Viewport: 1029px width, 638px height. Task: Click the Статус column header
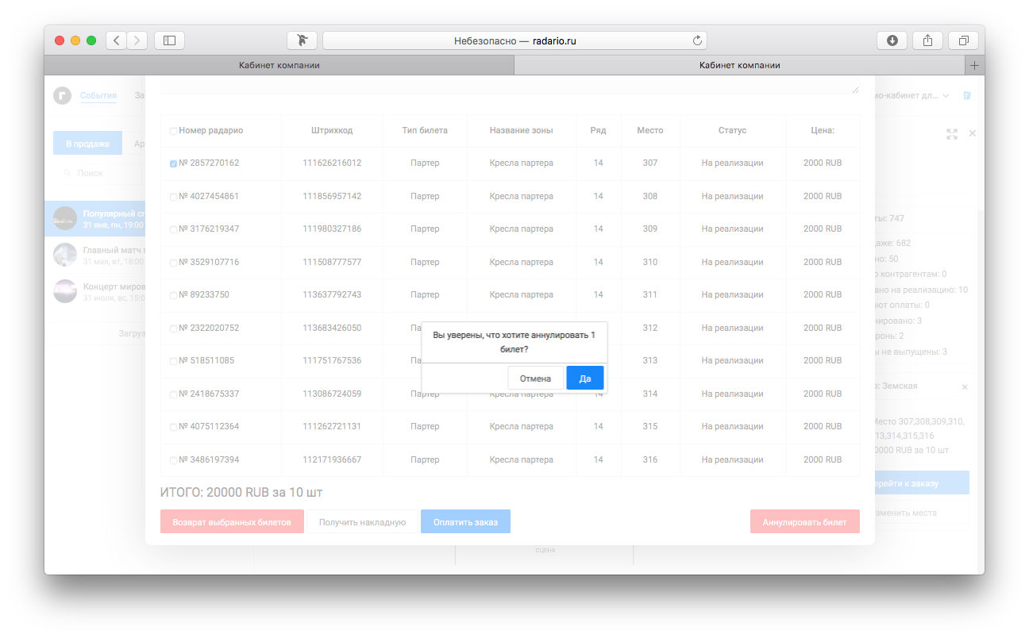click(x=732, y=130)
